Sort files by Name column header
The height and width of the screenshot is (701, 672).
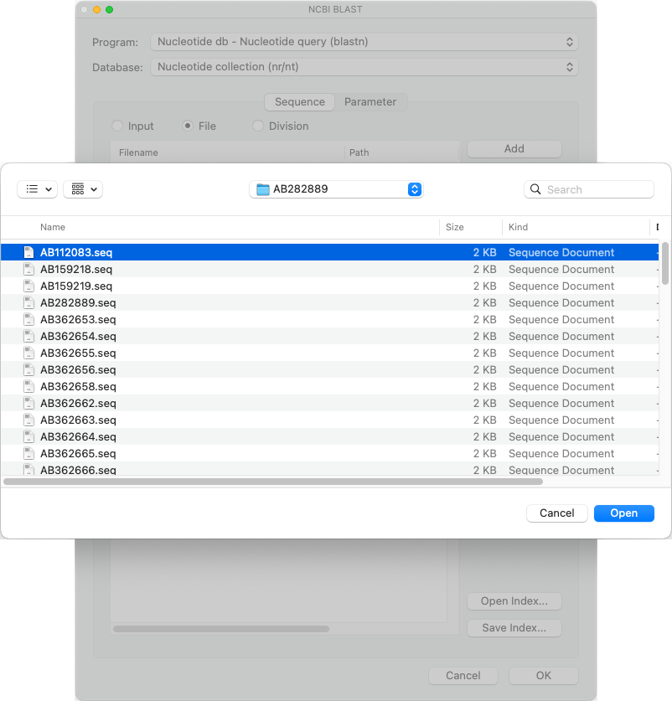pos(53,227)
